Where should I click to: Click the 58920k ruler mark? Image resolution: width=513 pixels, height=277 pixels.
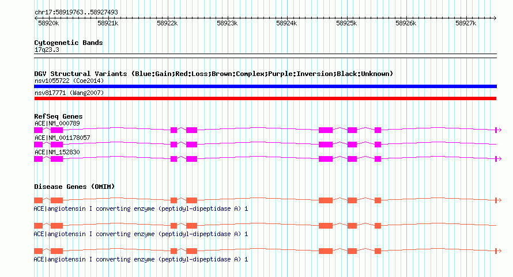click(48, 23)
